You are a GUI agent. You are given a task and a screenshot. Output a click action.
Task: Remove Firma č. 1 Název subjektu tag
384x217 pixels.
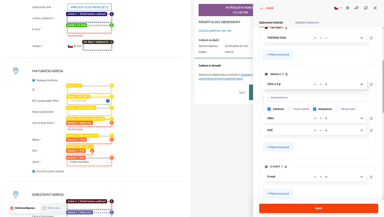[112, 108]
